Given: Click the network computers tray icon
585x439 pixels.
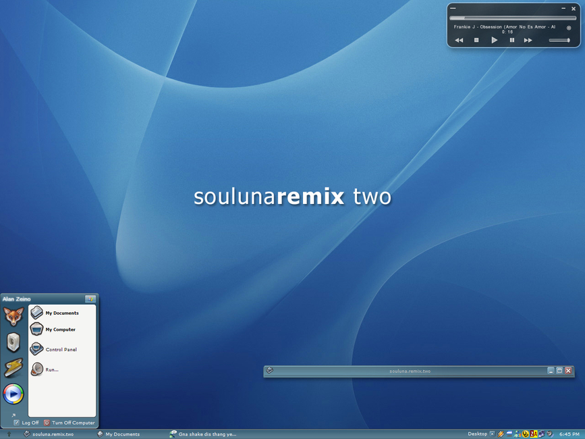Looking at the screenshot, I should (542, 434).
